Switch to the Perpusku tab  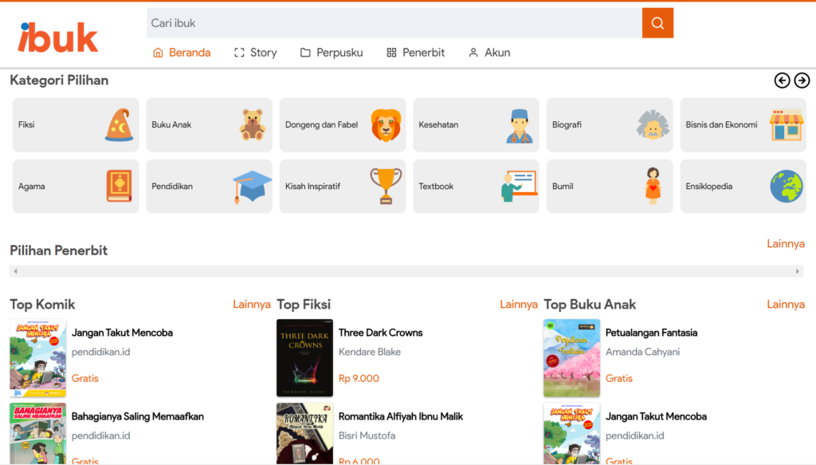331,53
